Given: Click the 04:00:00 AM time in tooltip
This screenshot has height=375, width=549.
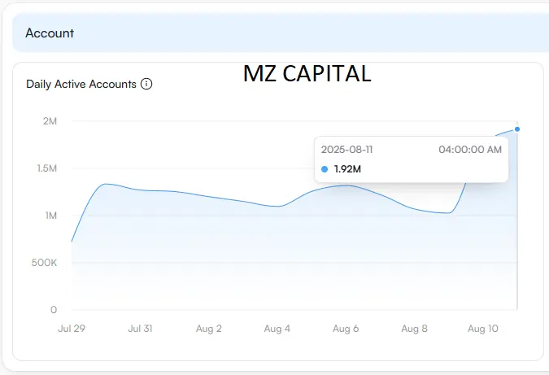Looking at the screenshot, I should tap(470, 150).
